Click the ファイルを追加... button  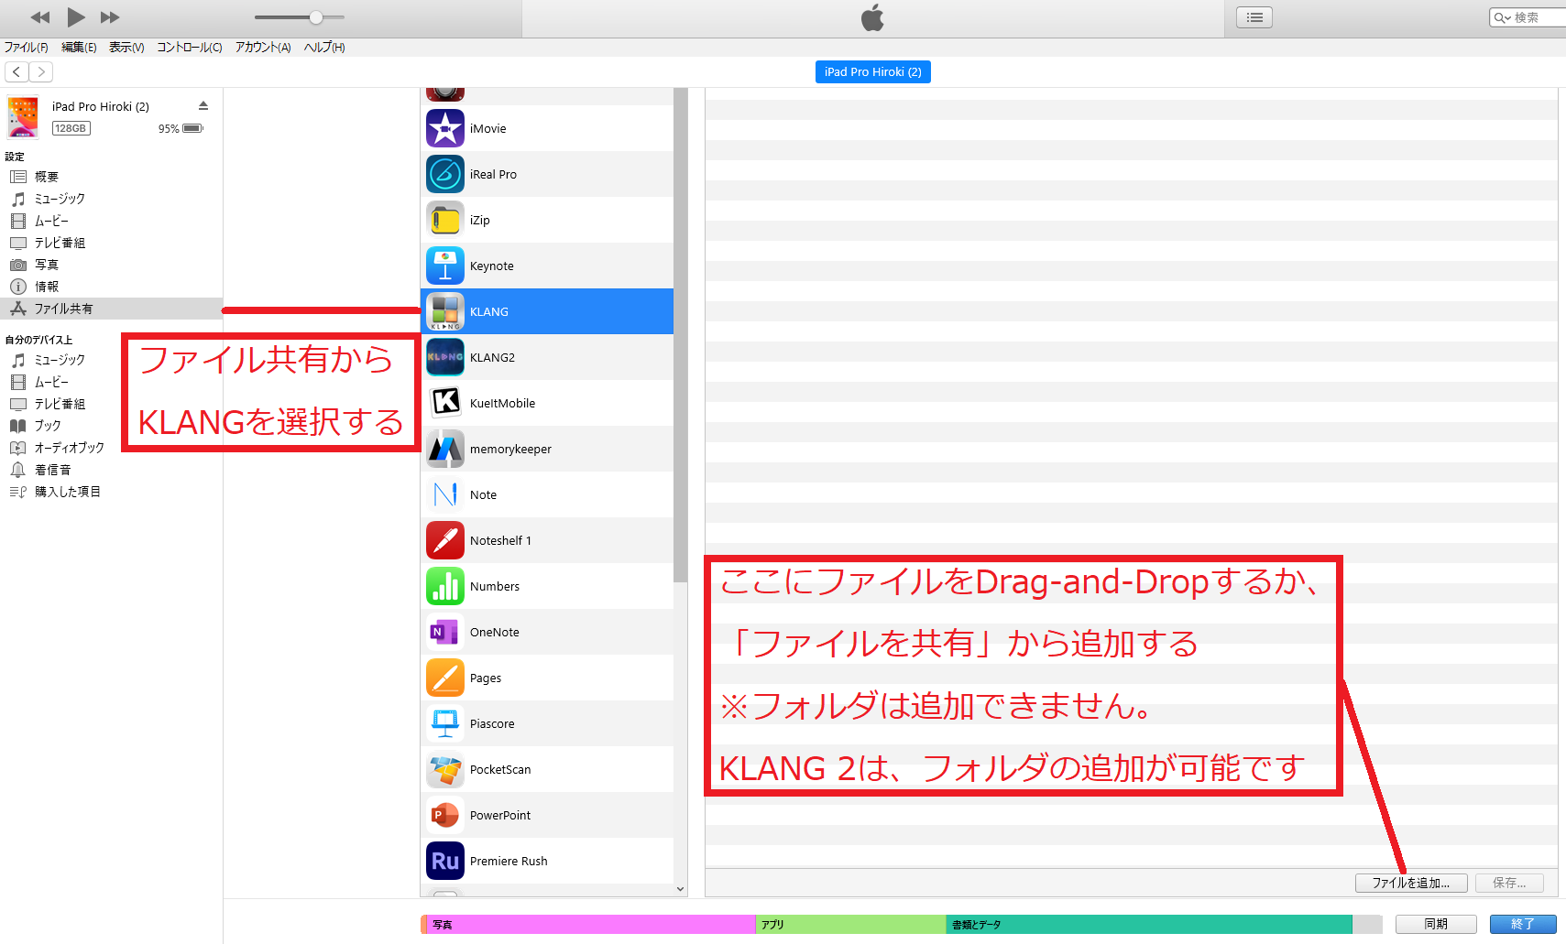(1410, 883)
